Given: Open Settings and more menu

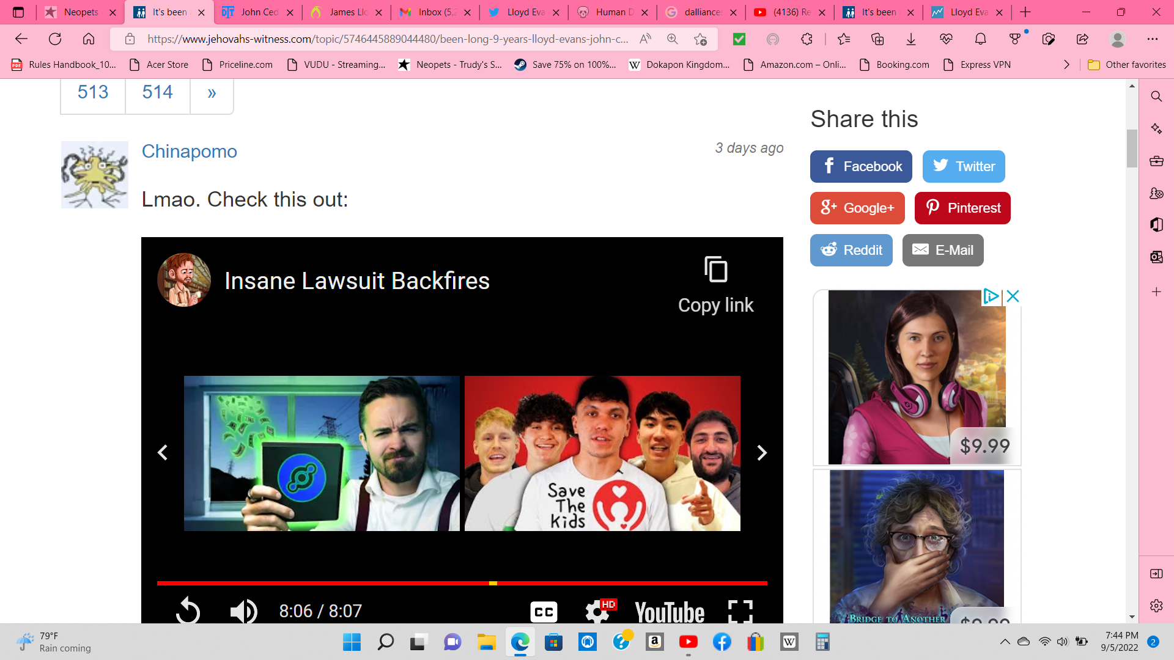Looking at the screenshot, I should 1153,39.
